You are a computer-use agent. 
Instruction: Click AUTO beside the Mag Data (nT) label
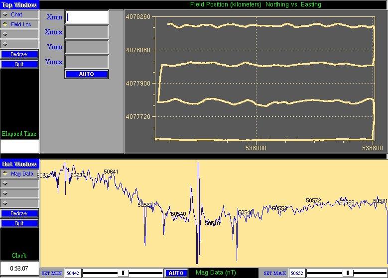(176, 273)
